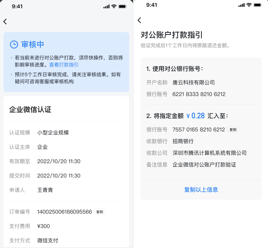Select the 对公账户打款指引 page title
Viewport: 268px width, 248px height.
tap(172, 35)
